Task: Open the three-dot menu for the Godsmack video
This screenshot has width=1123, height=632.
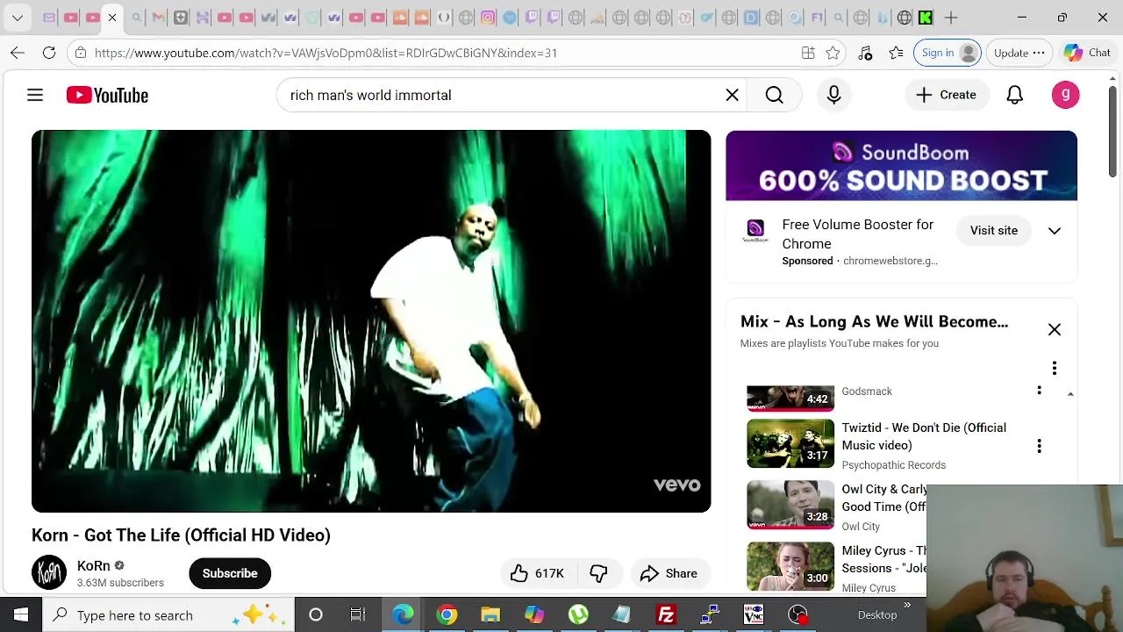Action: pyautogui.click(x=1040, y=391)
